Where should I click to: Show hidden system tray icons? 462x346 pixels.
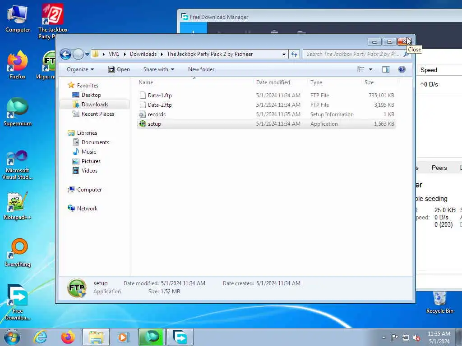[383, 338]
